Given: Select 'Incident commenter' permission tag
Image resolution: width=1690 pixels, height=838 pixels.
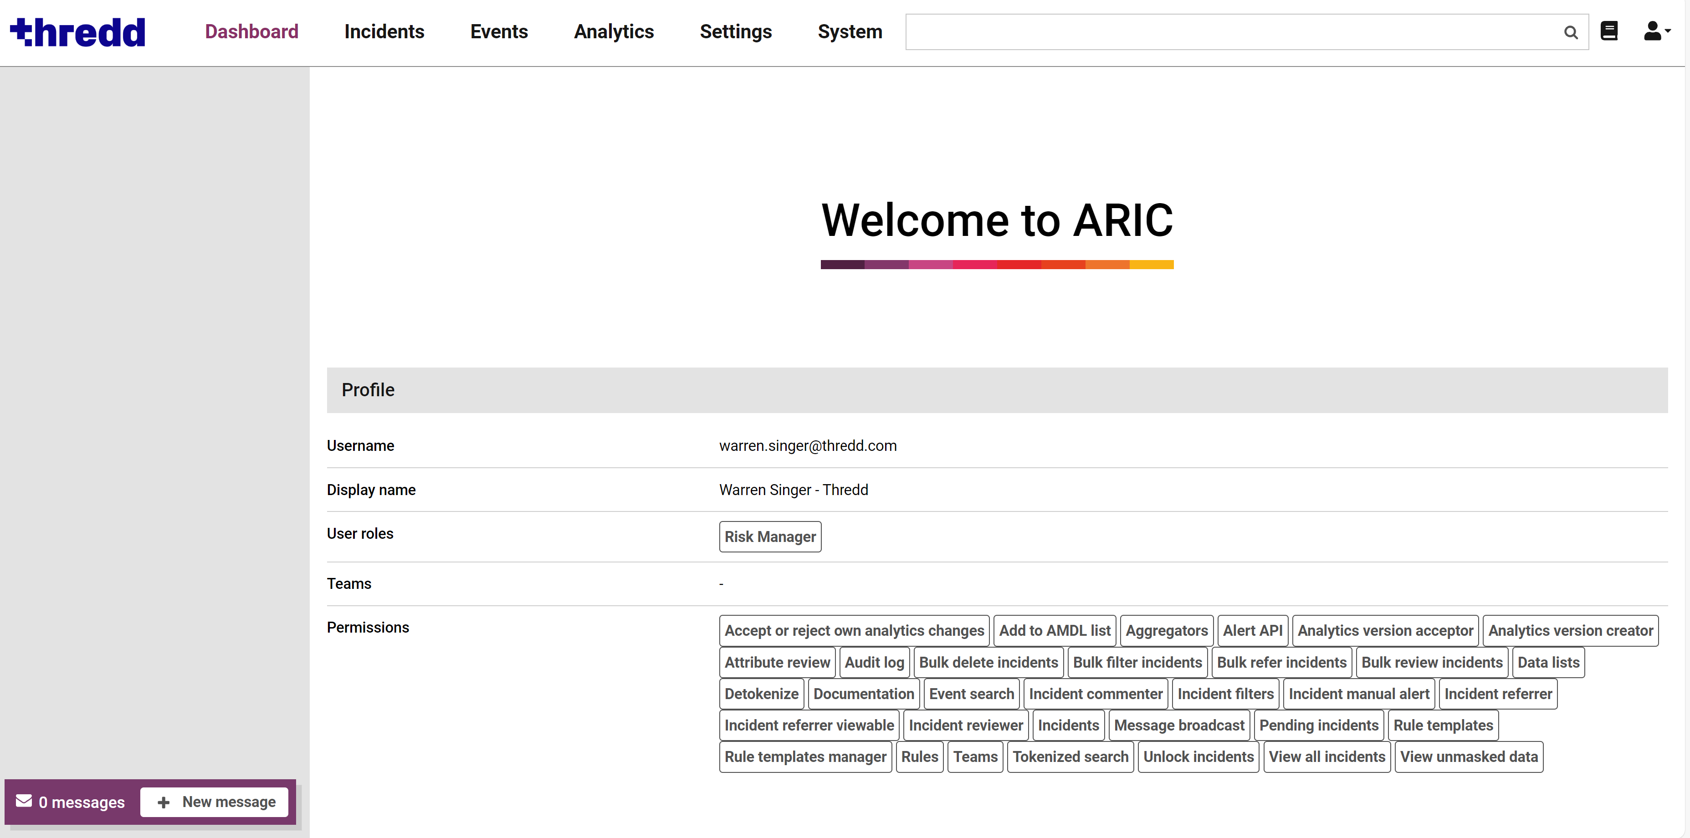Looking at the screenshot, I should [x=1095, y=694].
